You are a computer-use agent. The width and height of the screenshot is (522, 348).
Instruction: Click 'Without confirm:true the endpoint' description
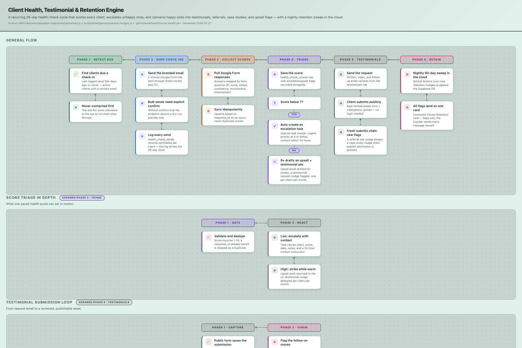(165, 114)
